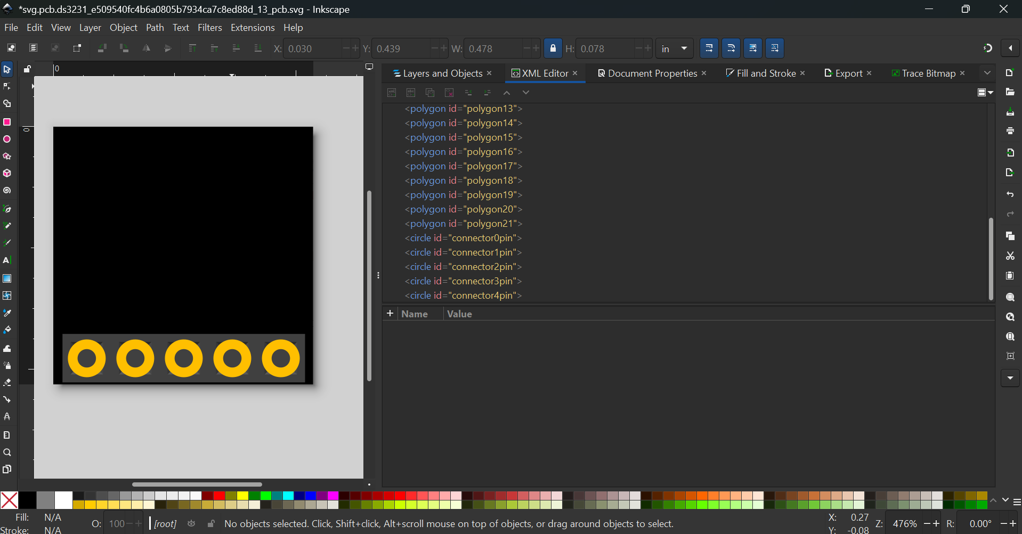Click the Print icon in command bar
Screen dimensions: 1022x534
1010,131
